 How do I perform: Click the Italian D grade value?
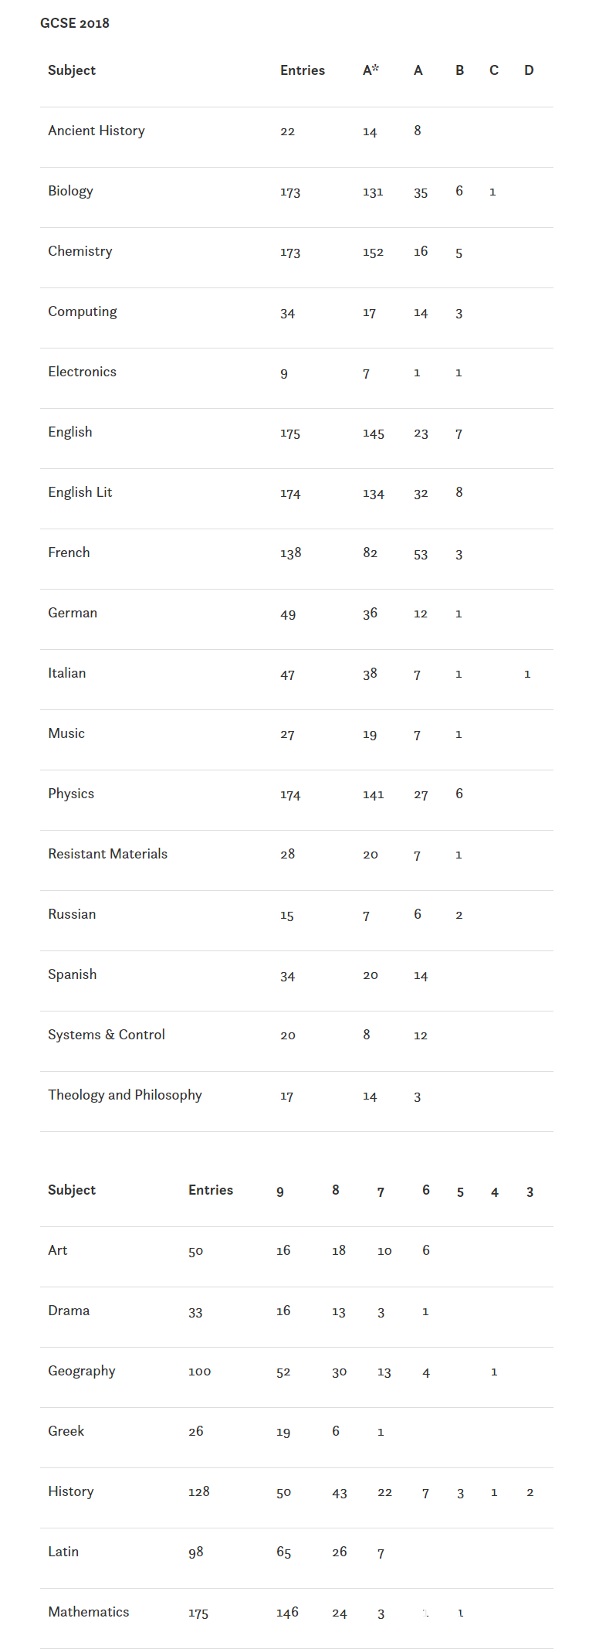[527, 674]
